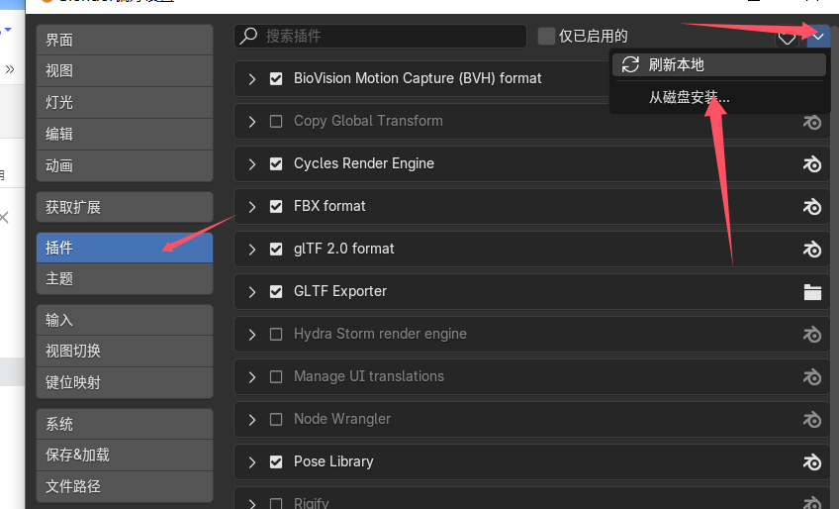Select the 插件 add-ons section
The height and width of the screenshot is (509, 839).
click(125, 248)
